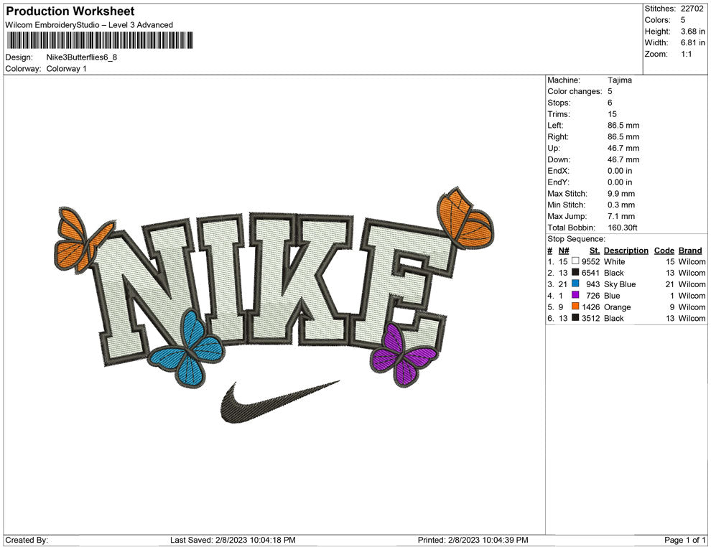Viewport: 711px width, 547px height.
Task: Click the 'Created By:' footer label
Action: tap(27, 540)
